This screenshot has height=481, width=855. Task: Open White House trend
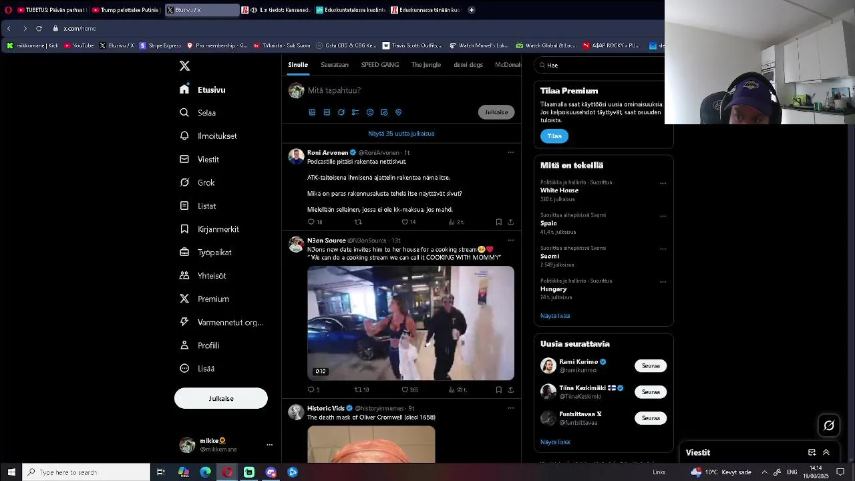[x=559, y=190]
